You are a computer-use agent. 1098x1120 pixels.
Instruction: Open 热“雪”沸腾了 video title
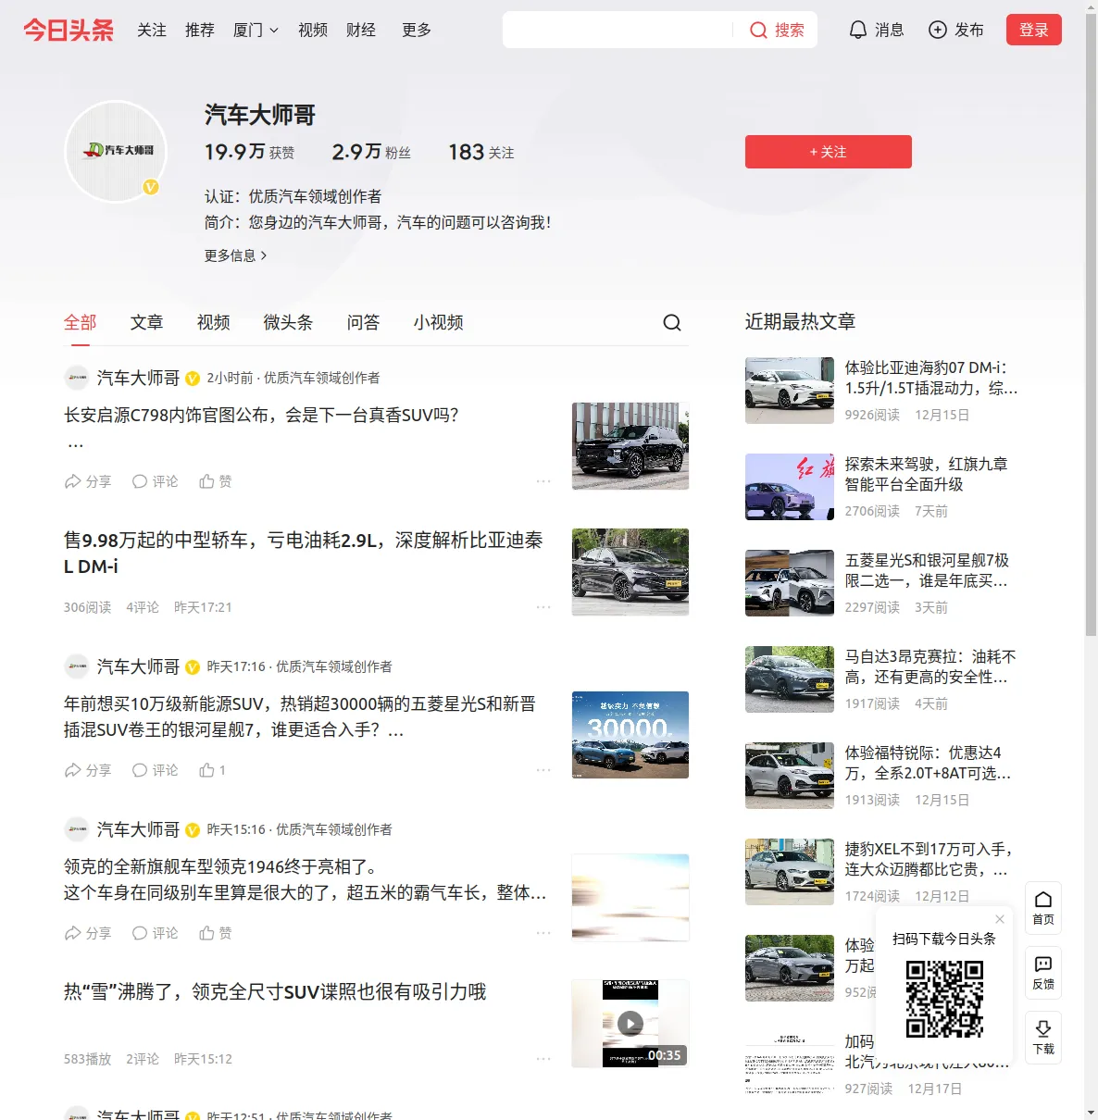[275, 992]
